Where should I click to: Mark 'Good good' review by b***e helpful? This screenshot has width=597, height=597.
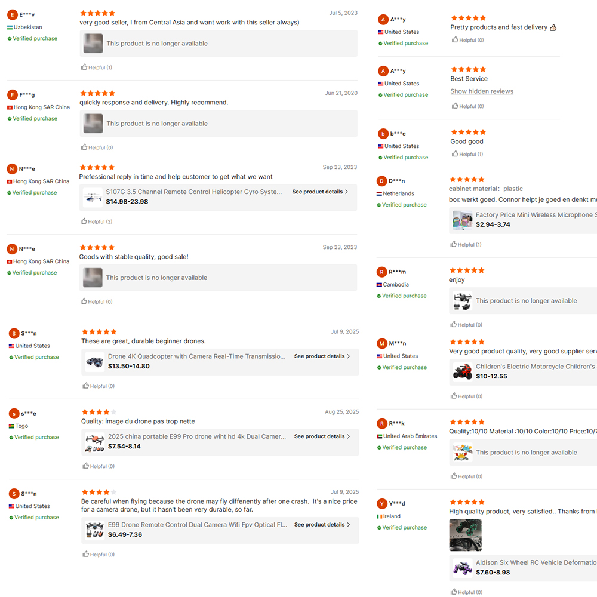[467, 154]
